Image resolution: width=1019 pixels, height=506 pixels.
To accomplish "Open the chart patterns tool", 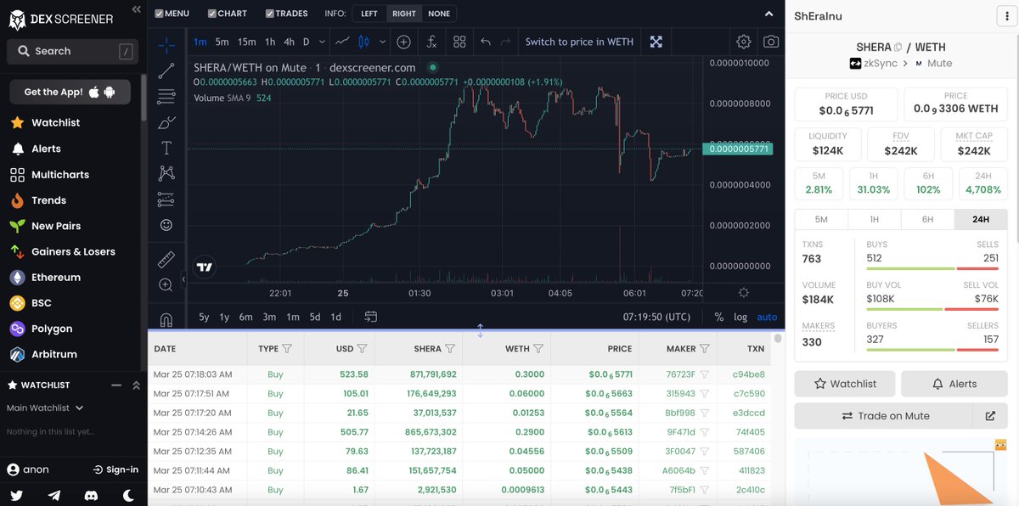I will (166, 173).
